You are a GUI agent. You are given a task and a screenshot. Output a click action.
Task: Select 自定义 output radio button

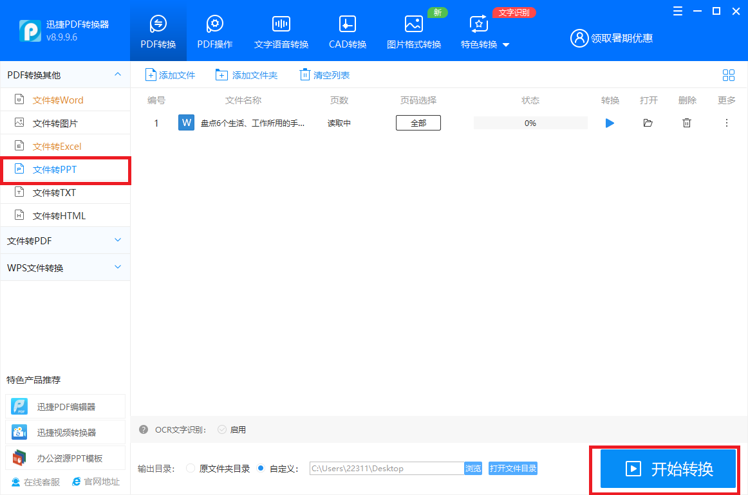(261, 468)
